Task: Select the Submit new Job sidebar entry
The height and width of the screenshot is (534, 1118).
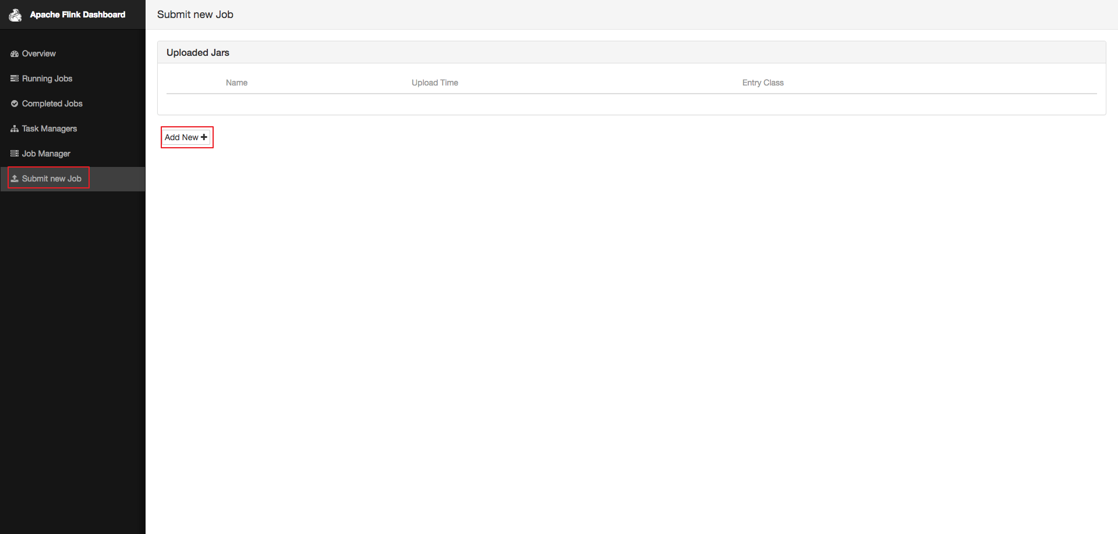Action: tap(51, 178)
